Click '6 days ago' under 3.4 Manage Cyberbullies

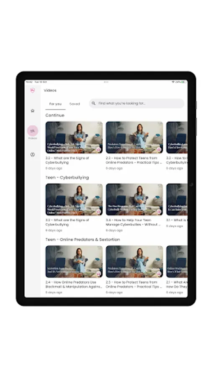click(x=114, y=230)
